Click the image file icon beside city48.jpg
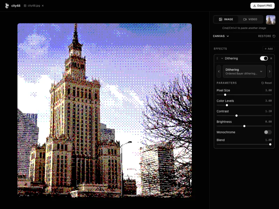Viewport: 279px width, 209px height. [x=25, y=6]
